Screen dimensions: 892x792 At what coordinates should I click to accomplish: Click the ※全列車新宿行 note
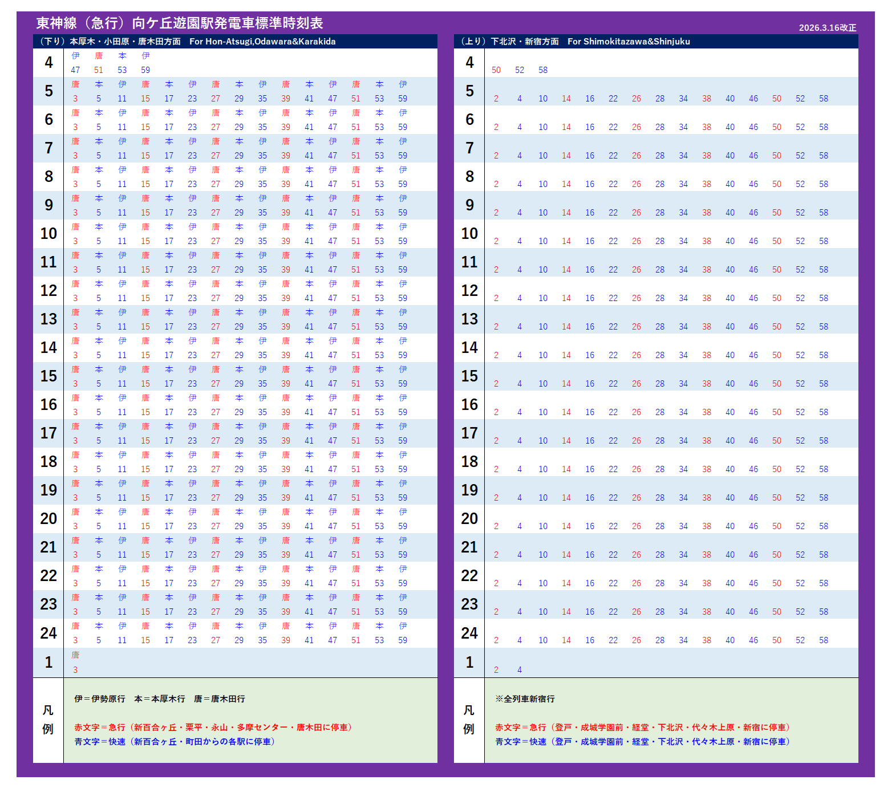coord(525,699)
